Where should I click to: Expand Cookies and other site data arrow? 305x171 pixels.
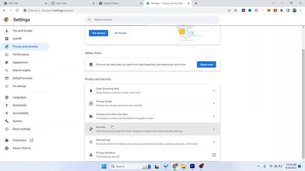tap(214, 116)
